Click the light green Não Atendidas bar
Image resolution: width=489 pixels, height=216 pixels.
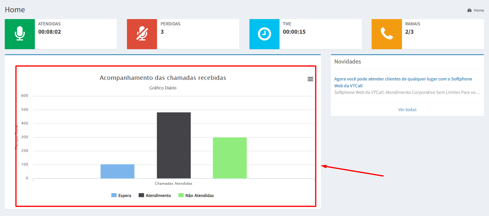pos(230,158)
